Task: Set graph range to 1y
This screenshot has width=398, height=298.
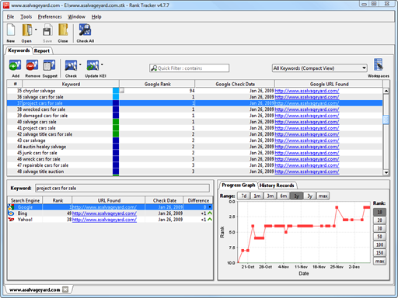Action: point(297,196)
